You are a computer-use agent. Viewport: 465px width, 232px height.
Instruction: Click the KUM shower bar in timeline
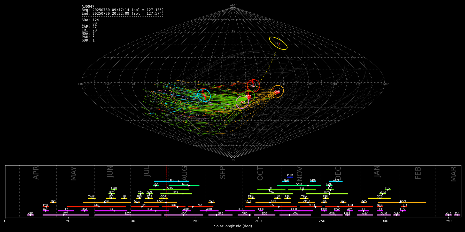(290, 177)
